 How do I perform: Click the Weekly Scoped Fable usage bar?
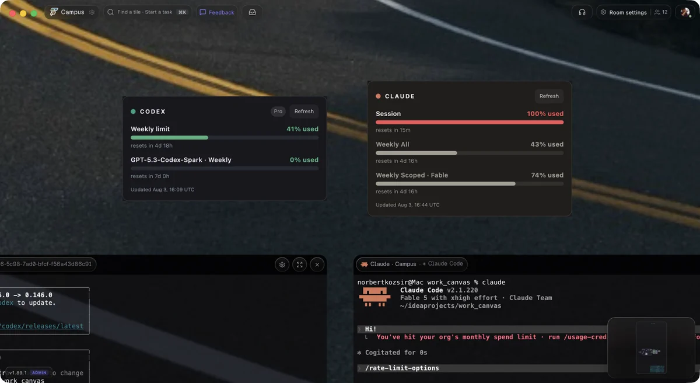[x=470, y=184]
